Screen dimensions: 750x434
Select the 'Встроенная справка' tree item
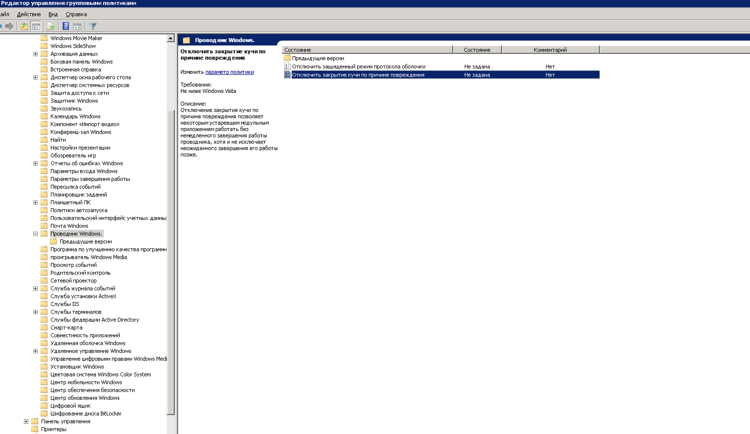tap(75, 69)
